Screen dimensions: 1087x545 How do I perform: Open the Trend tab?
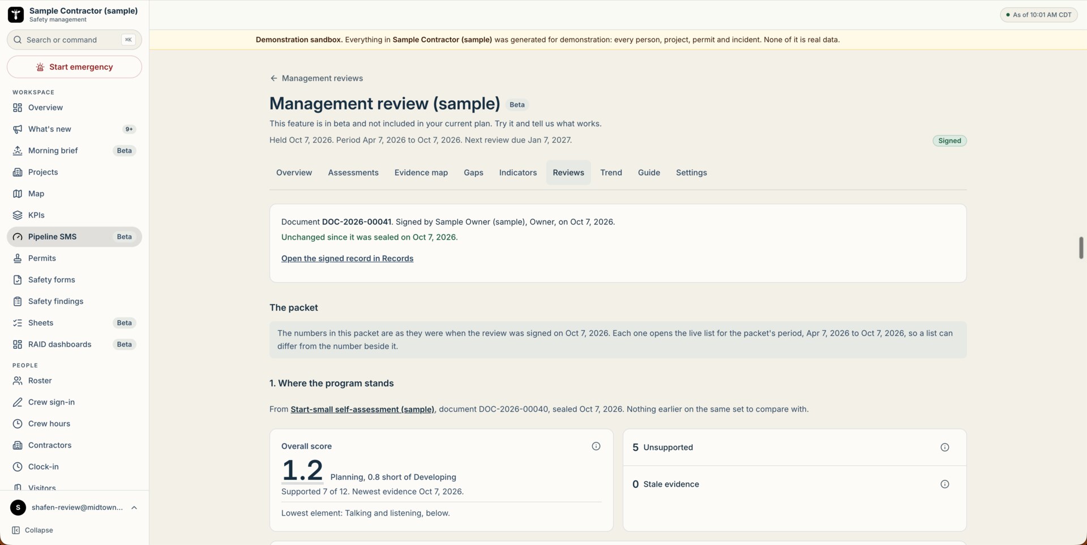click(x=611, y=173)
